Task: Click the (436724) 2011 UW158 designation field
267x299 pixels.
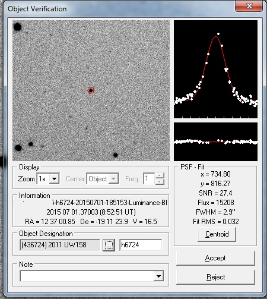Action: (x=60, y=245)
